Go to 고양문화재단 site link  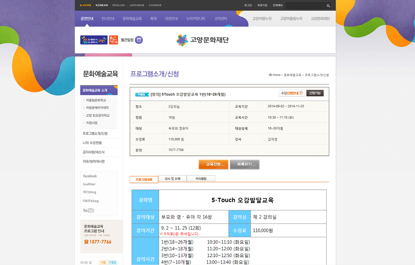[x=320, y=18]
